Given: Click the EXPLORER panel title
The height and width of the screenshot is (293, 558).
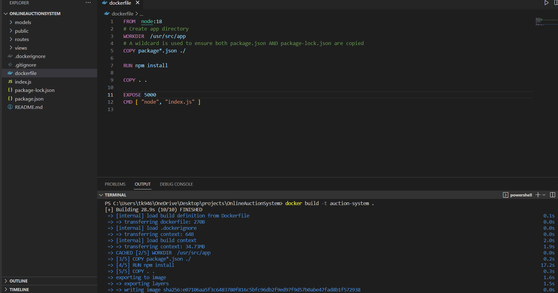Looking at the screenshot, I should (x=19, y=3).
